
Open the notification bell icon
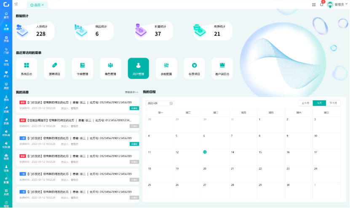click(322, 5)
